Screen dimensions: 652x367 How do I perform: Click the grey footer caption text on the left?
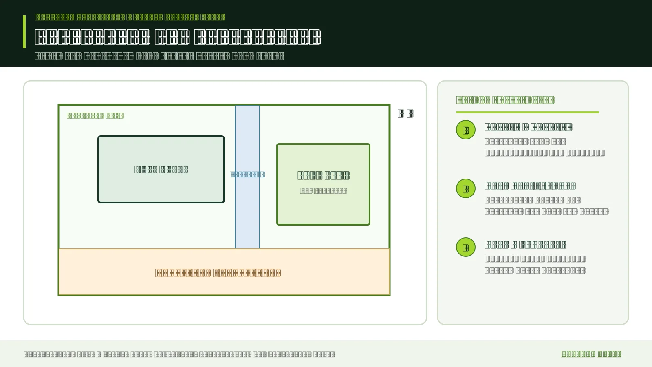[x=179, y=354]
